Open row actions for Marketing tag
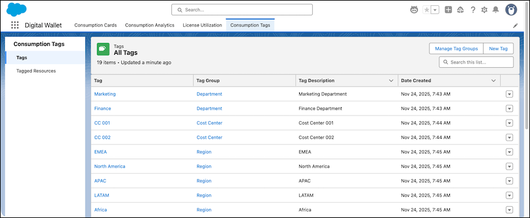The image size is (530, 218). (509, 94)
